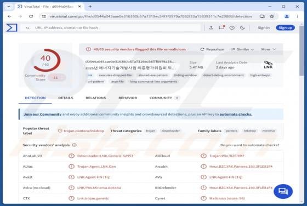Open the Chrome three-dot menu

click(297, 16)
